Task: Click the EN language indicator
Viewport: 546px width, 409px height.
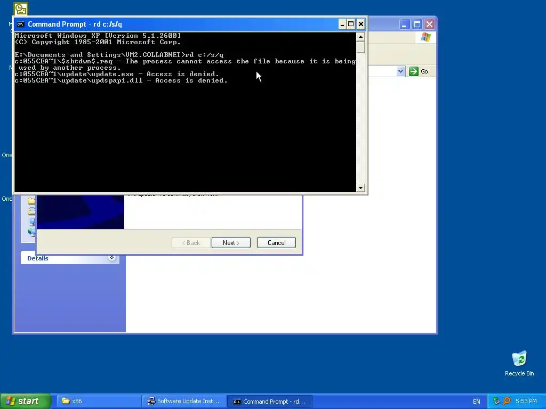Action: tap(476, 402)
